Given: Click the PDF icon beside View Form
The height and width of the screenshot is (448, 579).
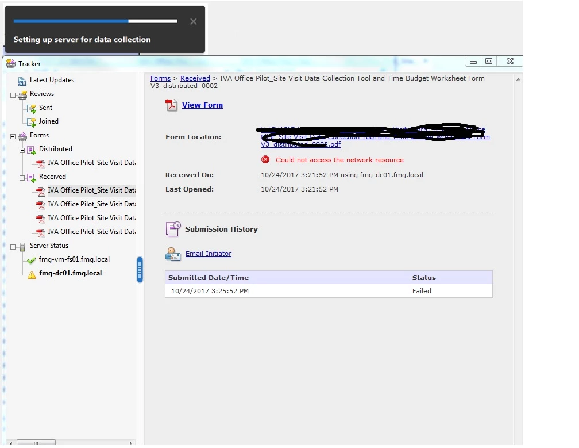Looking at the screenshot, I should click(x=171, y=105).
